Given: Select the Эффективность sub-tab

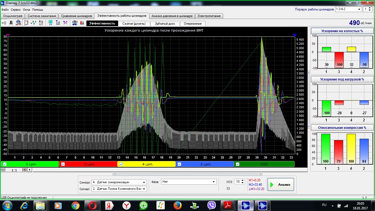Looking at the screenshot, I should 102,23.
